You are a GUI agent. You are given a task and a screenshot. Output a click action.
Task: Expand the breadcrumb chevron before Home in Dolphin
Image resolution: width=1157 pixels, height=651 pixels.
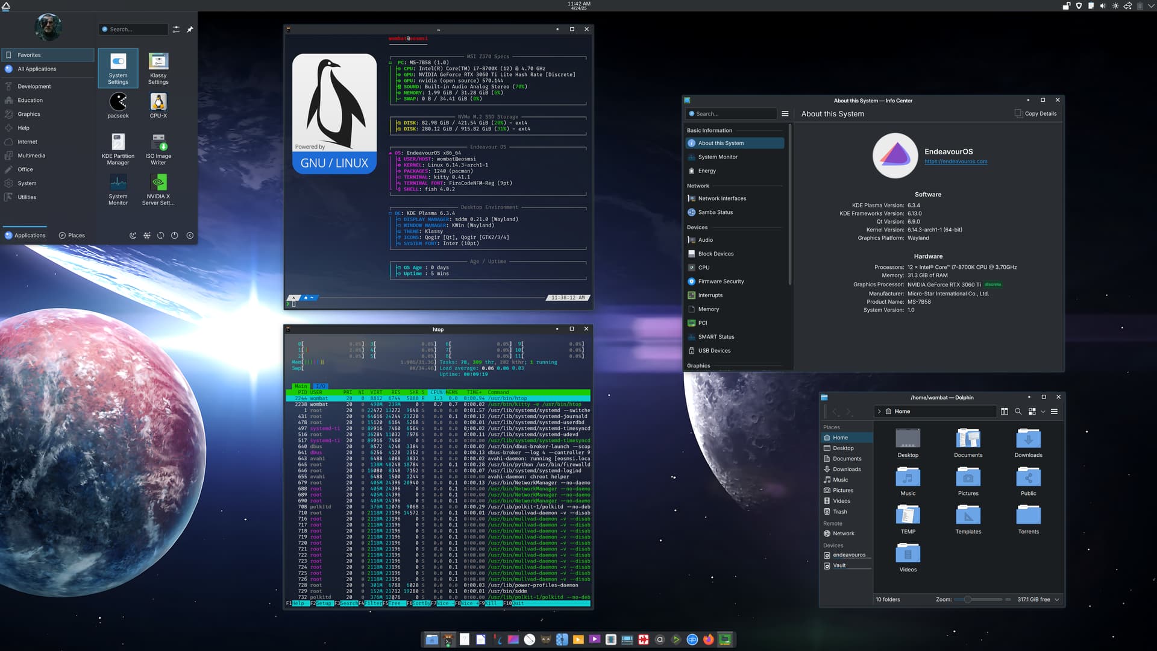[880, 412]
